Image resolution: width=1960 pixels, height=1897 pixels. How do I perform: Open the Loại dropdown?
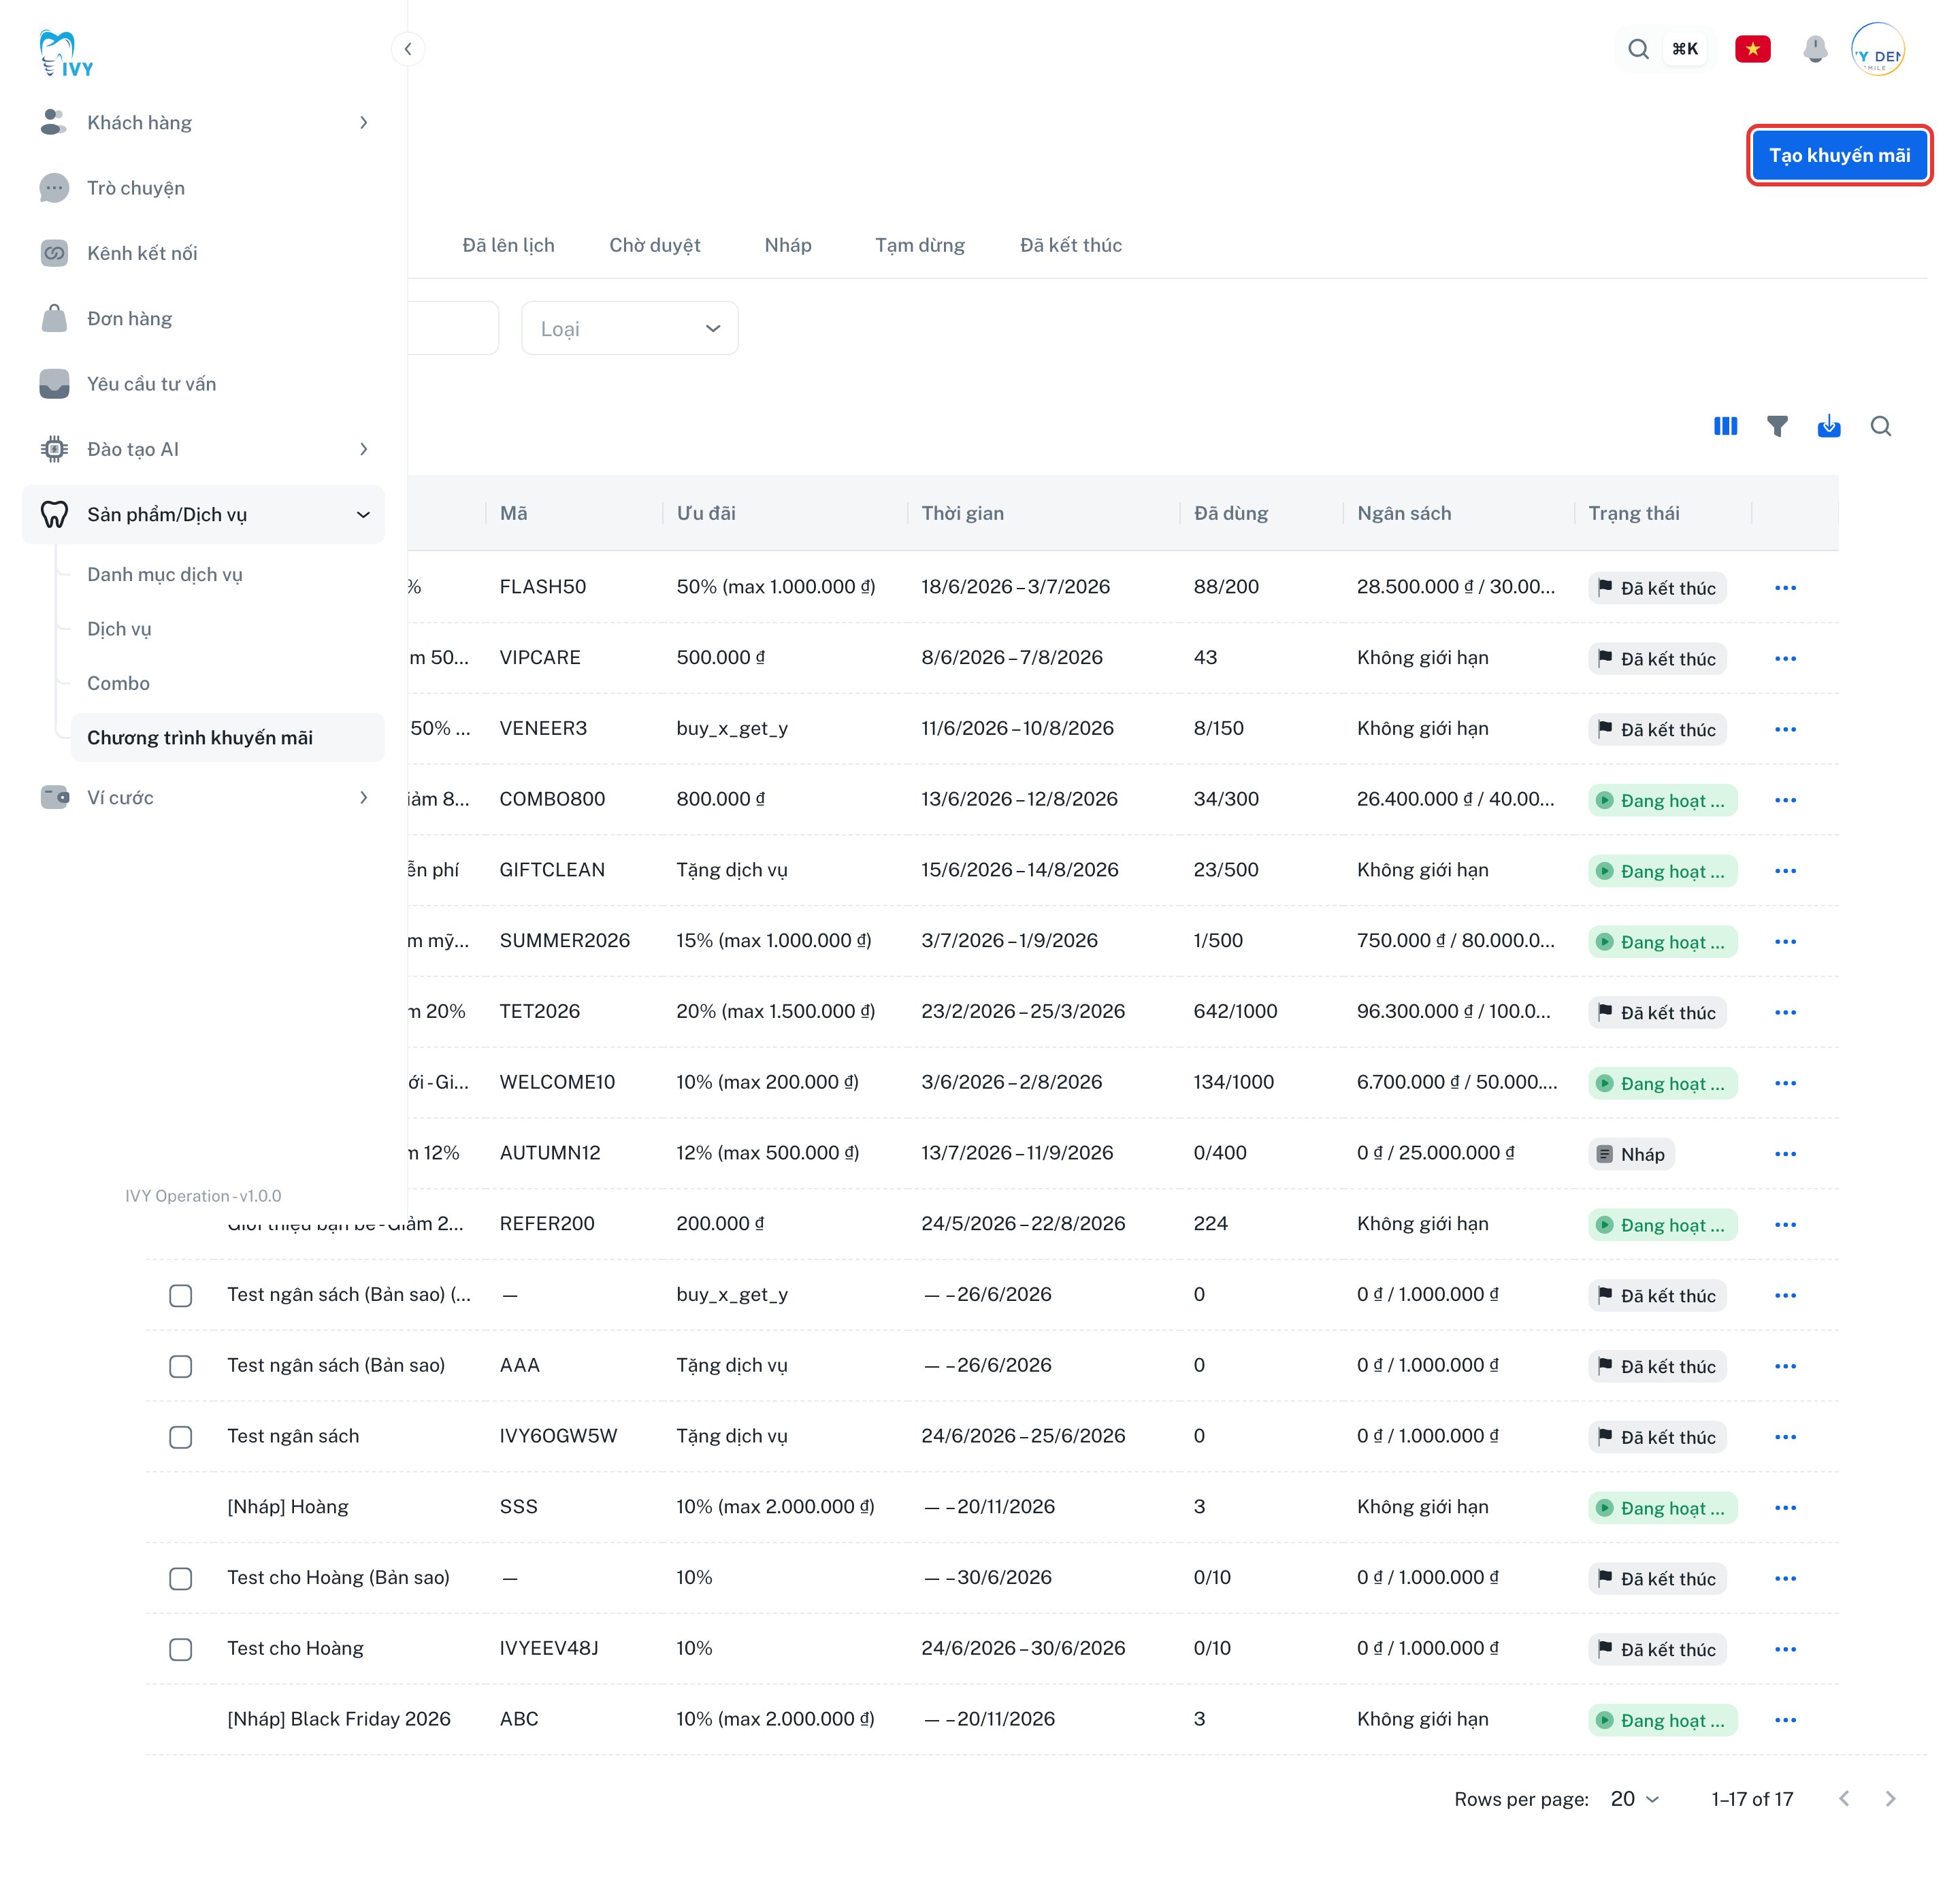pyautogui.click(x=630, y=328)
